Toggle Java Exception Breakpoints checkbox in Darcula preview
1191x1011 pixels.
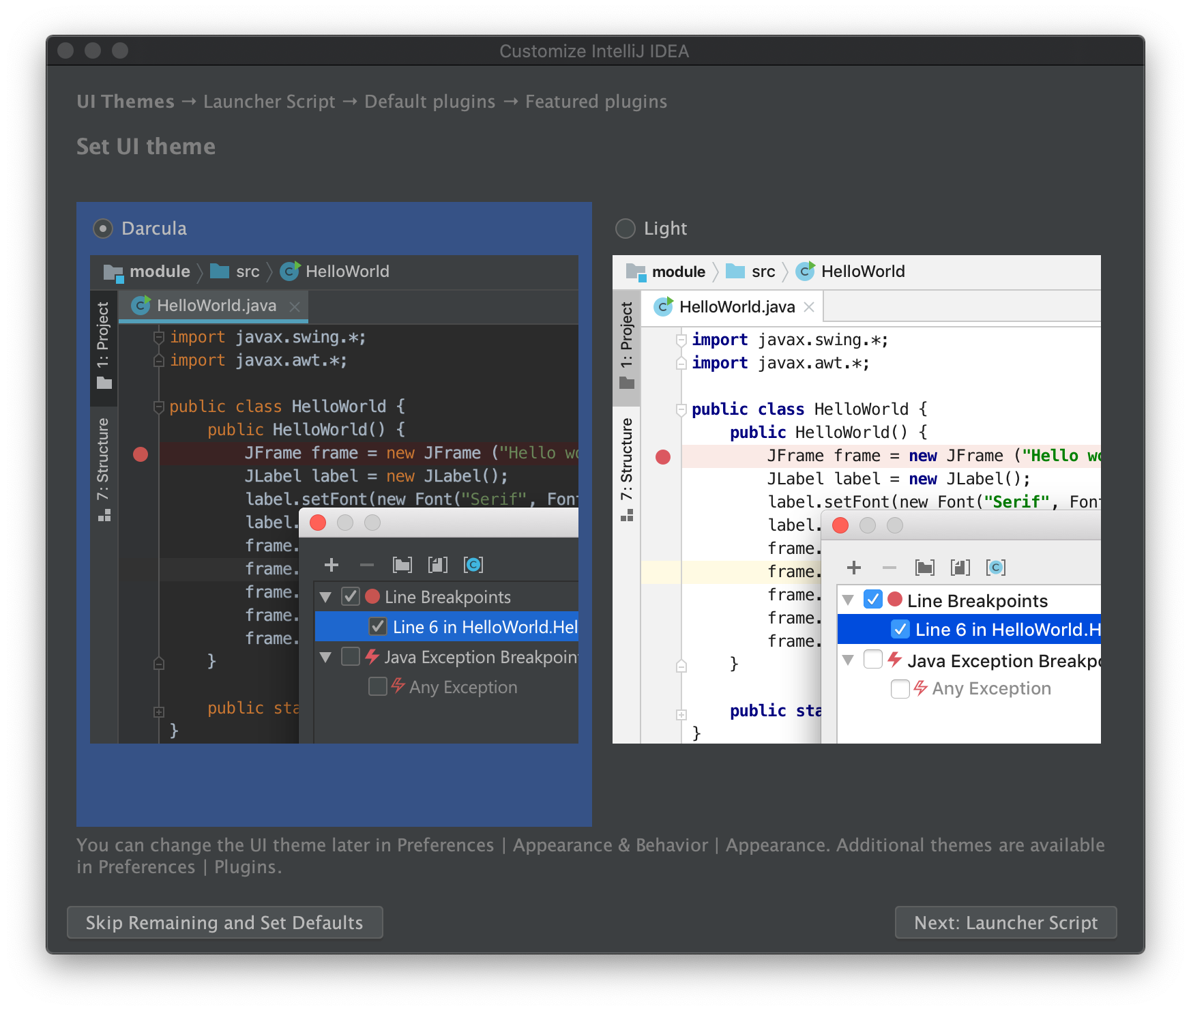point(351,656)
